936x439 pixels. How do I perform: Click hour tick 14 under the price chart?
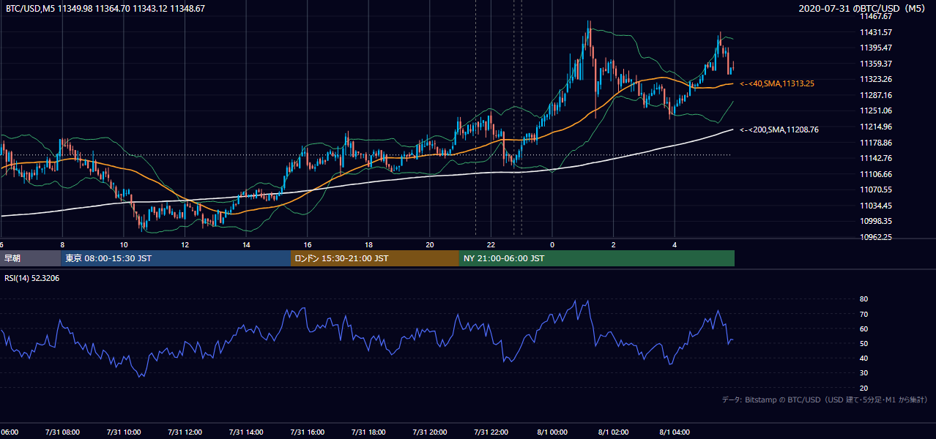[x=246, y=244]
